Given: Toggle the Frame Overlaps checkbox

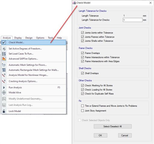Looking at the screenshot, I should coord(83,53).
